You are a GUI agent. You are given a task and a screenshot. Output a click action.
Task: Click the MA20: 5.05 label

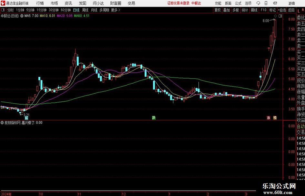[65, 16]
